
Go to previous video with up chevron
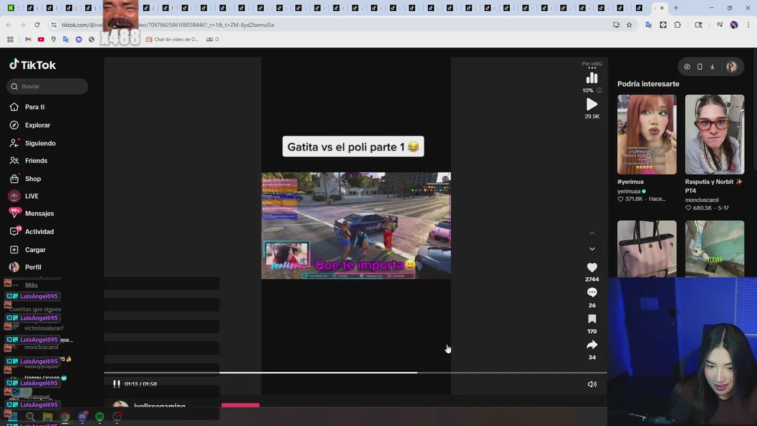point(592,234)
